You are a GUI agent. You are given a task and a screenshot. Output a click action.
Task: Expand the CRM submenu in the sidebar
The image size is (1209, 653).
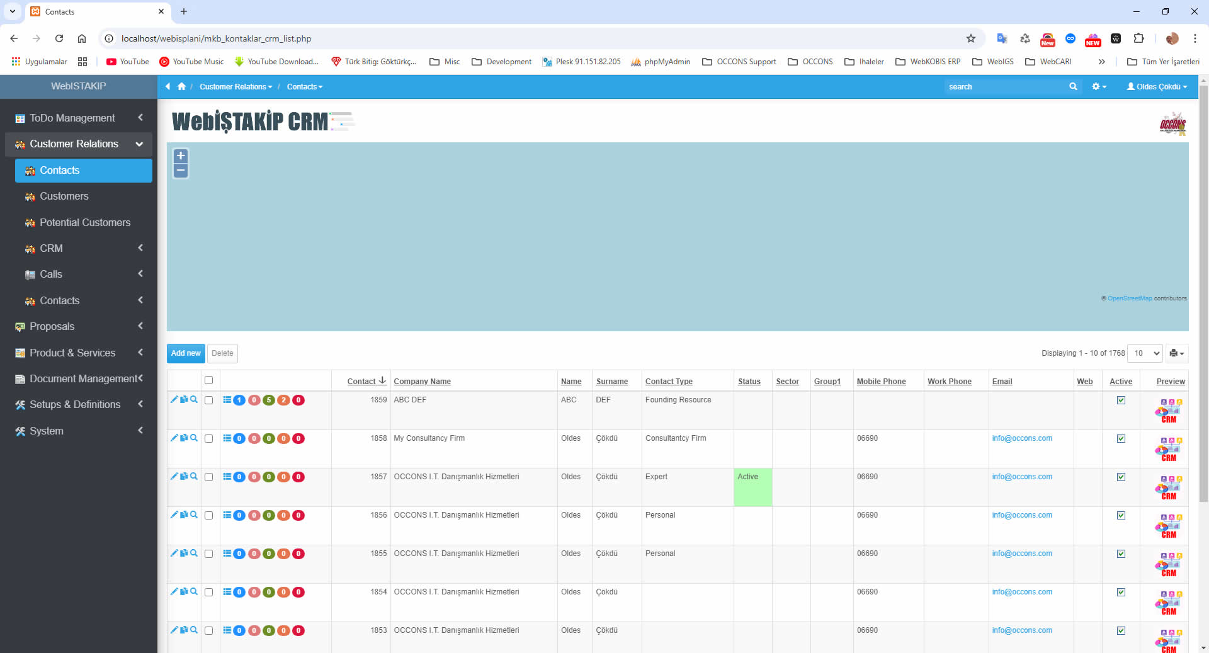[84, 248]
